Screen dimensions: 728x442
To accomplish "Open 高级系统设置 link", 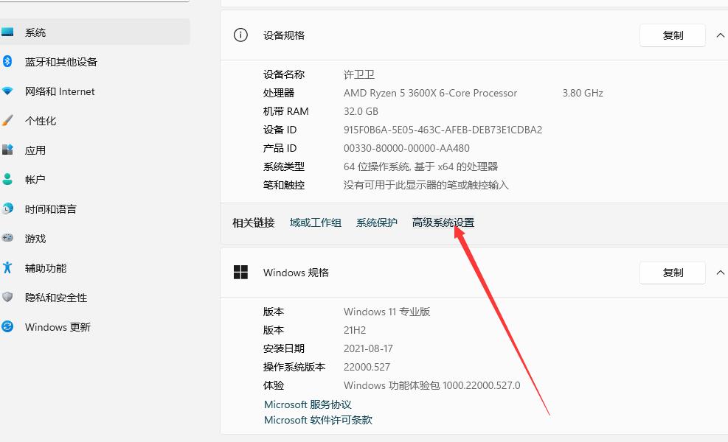I will pyautogui.click(x=442, y=222).
